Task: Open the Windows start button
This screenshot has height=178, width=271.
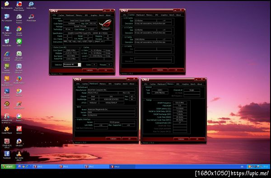Action: [8, 167]
